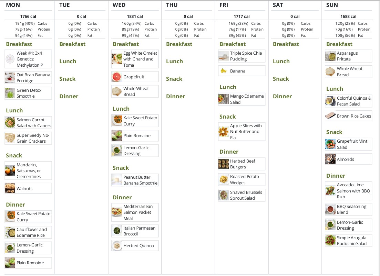Select the Salmon Carrot Salad with Capers card

[x=34, y=123]
